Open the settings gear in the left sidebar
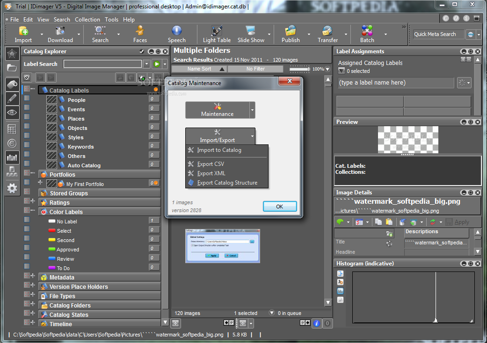487x343 pixels. [x=12, y=188]
